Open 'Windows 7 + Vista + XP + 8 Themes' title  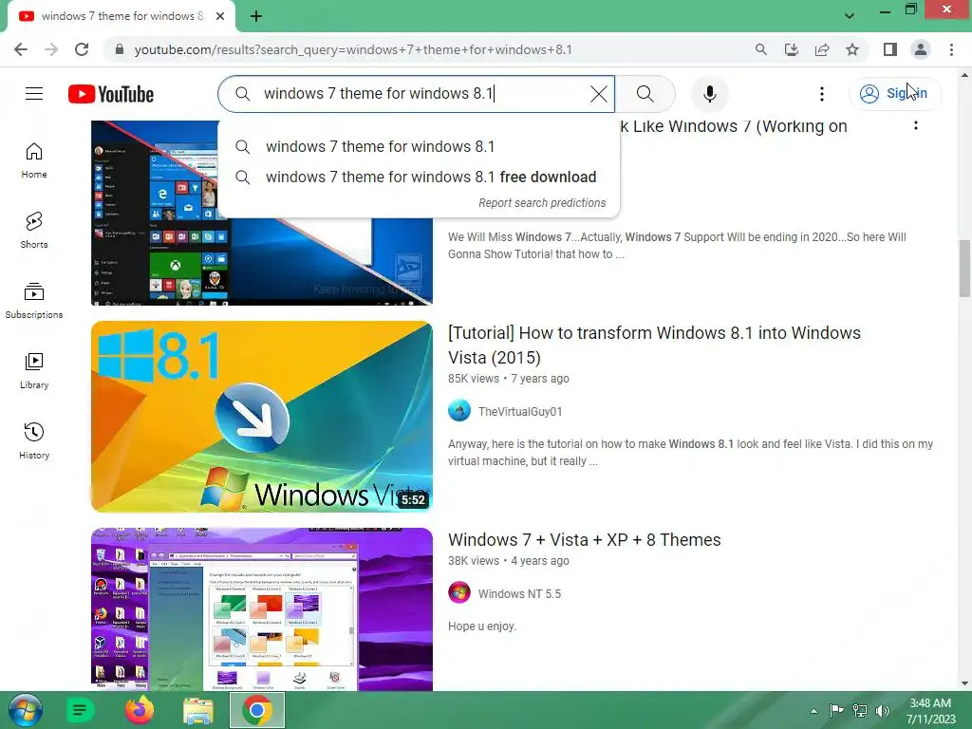tap(584, 540)
